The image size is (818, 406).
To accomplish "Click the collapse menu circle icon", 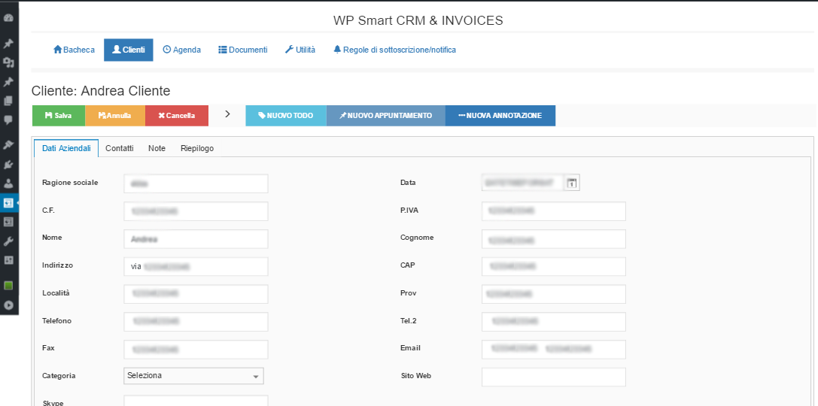I will (x=8, y=305).
